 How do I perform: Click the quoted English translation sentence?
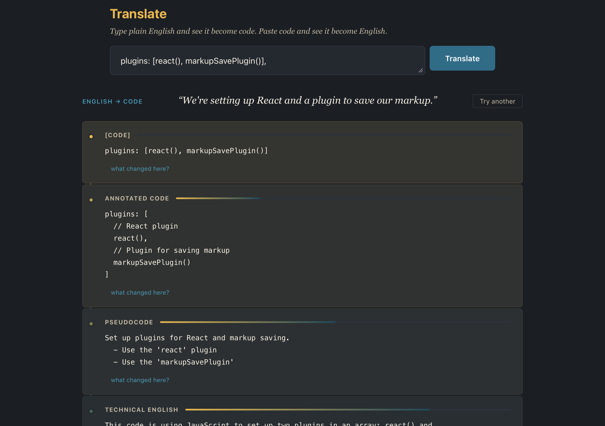tap(308, 100)
